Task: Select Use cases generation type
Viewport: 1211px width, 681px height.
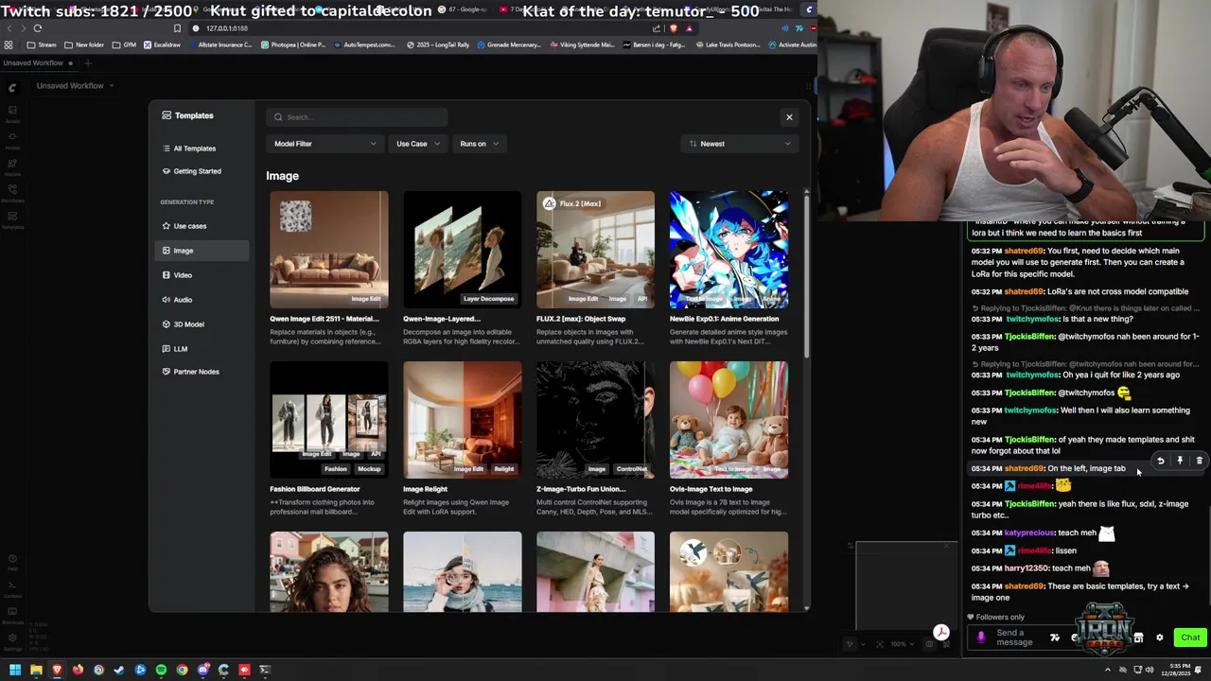Action: pos(202,226)
